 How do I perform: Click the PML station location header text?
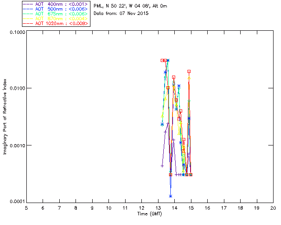(130, 6)
